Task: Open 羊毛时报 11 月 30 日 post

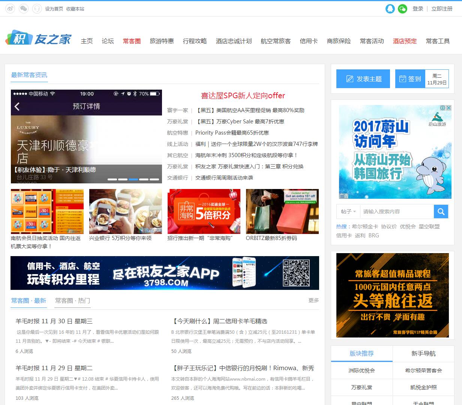Action: tap(54, 321)
